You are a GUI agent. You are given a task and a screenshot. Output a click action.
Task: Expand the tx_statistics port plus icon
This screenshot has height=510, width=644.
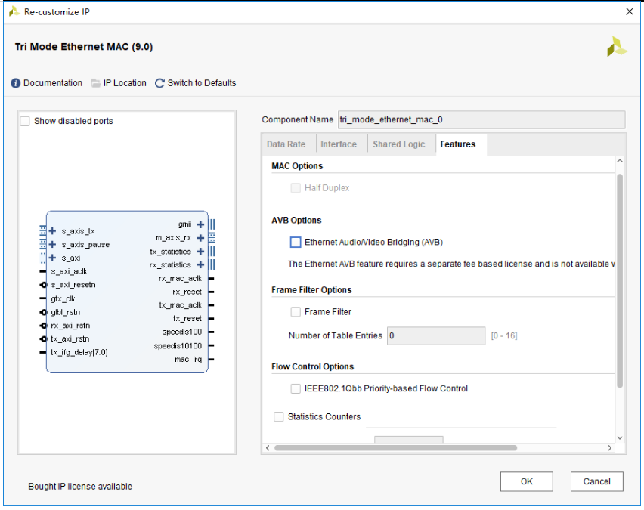click(200, 252)
